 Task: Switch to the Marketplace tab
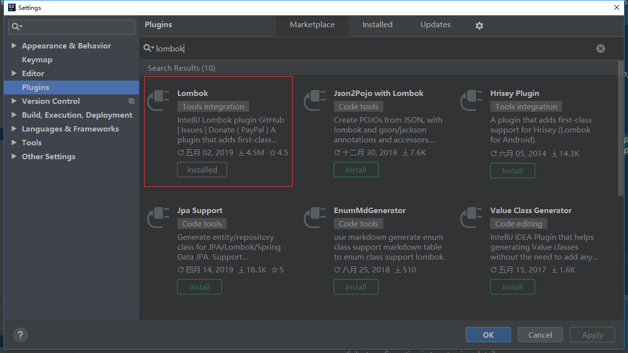click(312, 25)
